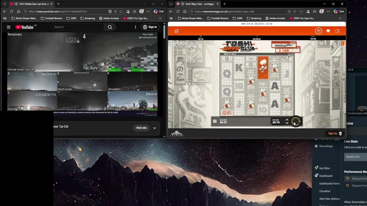This screenshot has width=367, height=206.
Task: Open tab actions dropdown in LeoVegas window
Action: tap(171, 4)
